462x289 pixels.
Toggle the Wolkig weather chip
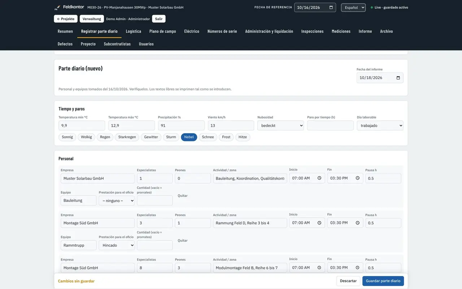pyautogui.click(x=86, y=137)
